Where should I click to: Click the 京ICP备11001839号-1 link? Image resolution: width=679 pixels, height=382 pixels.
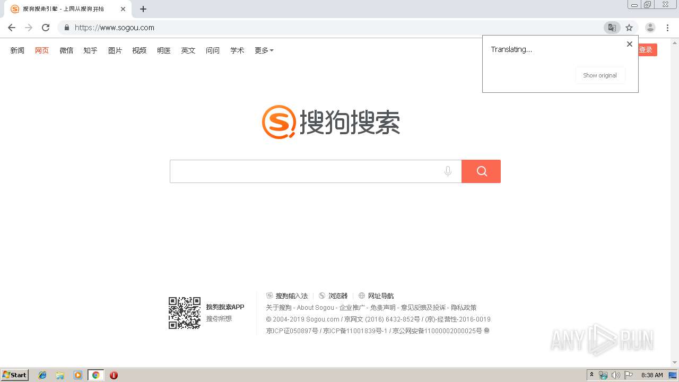(355, 331)
